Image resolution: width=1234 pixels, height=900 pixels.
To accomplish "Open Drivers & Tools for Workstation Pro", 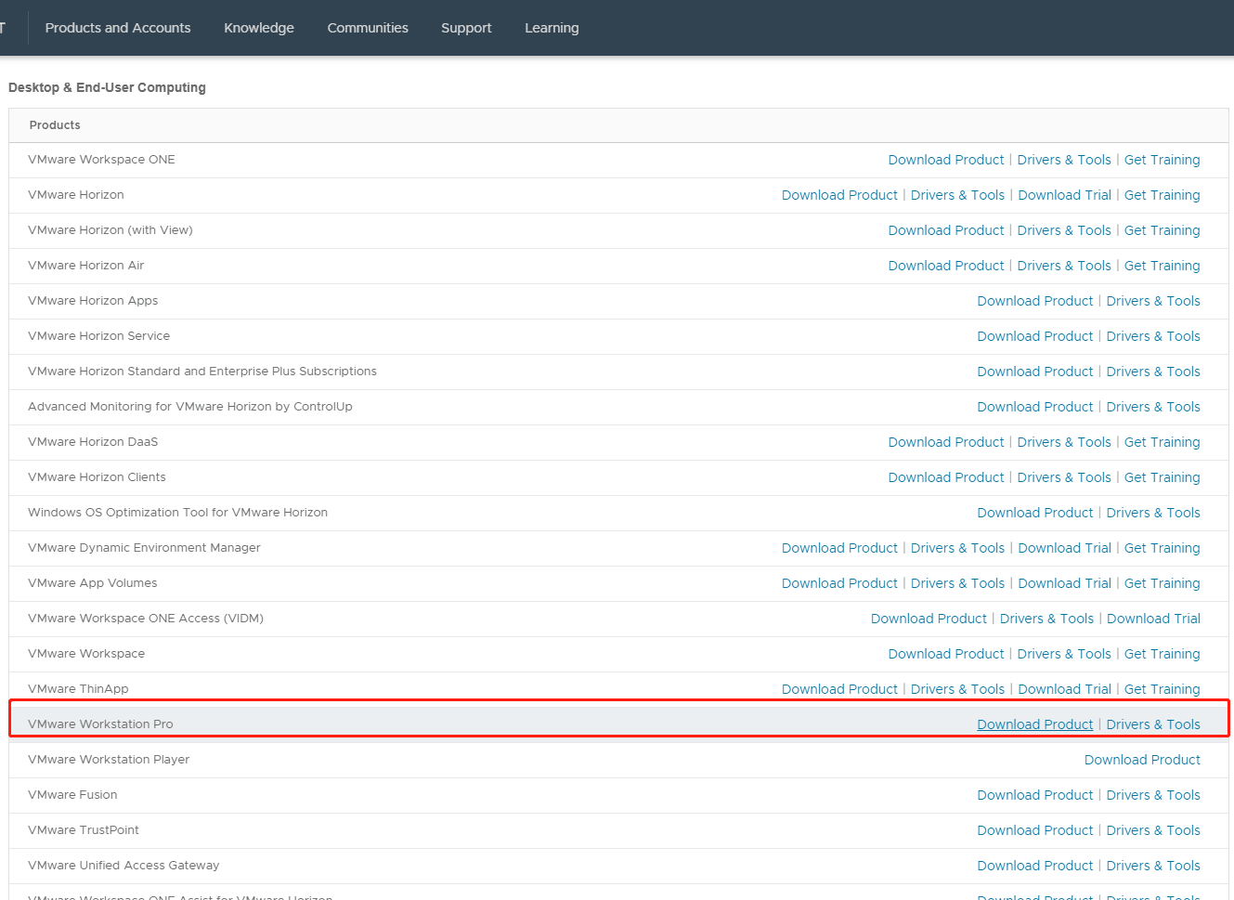I will (1153, 724).
